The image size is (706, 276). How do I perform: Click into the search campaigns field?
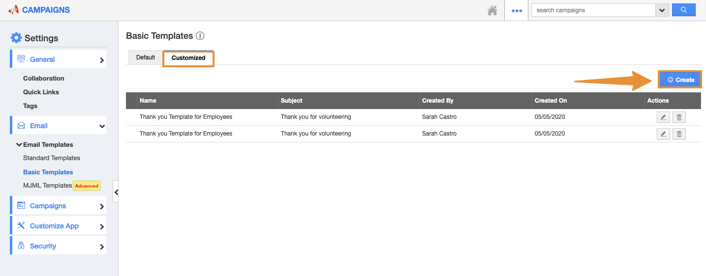[593, 10]
